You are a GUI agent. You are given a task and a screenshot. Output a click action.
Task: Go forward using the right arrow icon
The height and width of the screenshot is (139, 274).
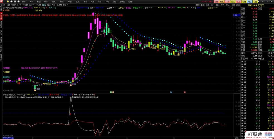15,2
